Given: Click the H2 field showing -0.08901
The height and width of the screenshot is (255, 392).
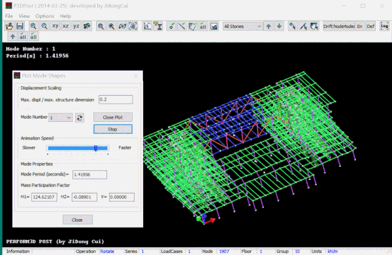Looking at the screenshot, I should click(84, 197).
